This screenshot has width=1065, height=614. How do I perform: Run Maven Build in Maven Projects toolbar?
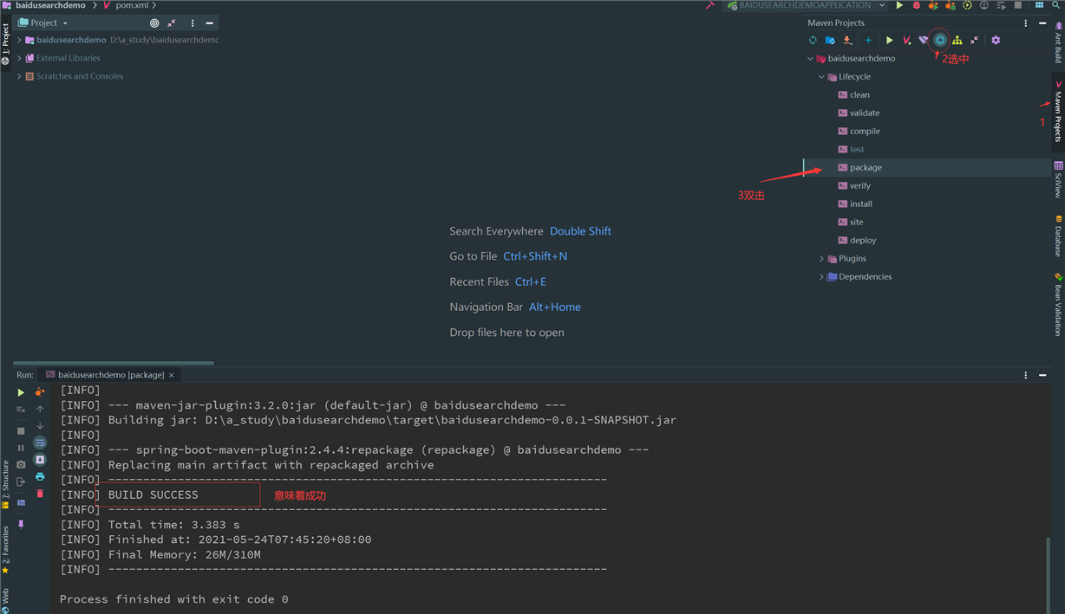pos(889,40)
